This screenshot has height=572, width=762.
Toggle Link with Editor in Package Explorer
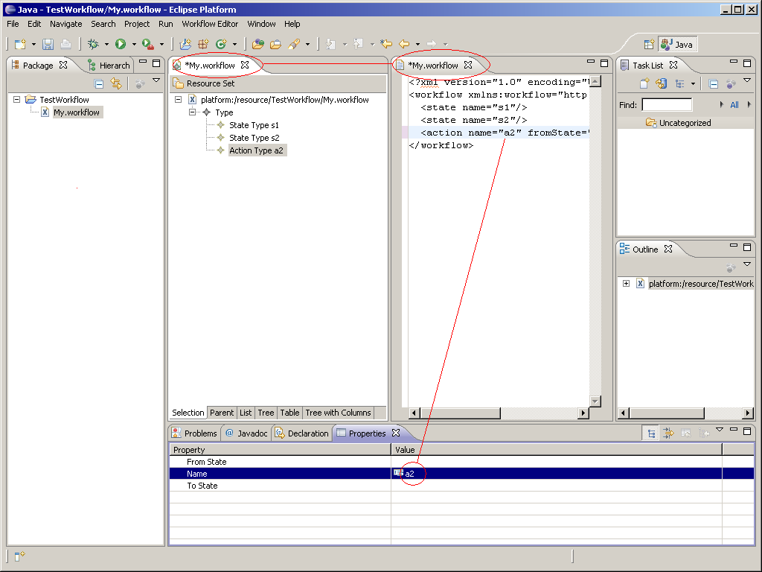pos(115,83)
